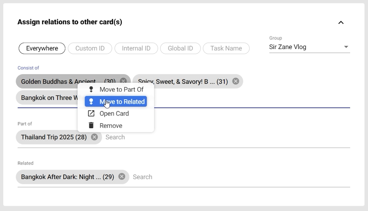
Task: Remove the Bangkok After Dark related chip
Action: click(122, 177)
